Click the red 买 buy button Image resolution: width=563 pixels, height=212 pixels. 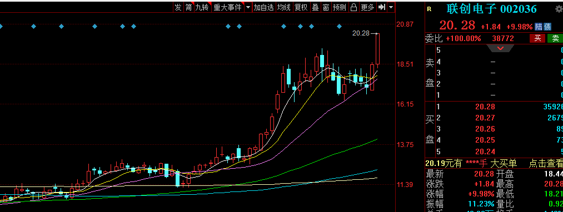click(x=537, y=38)
